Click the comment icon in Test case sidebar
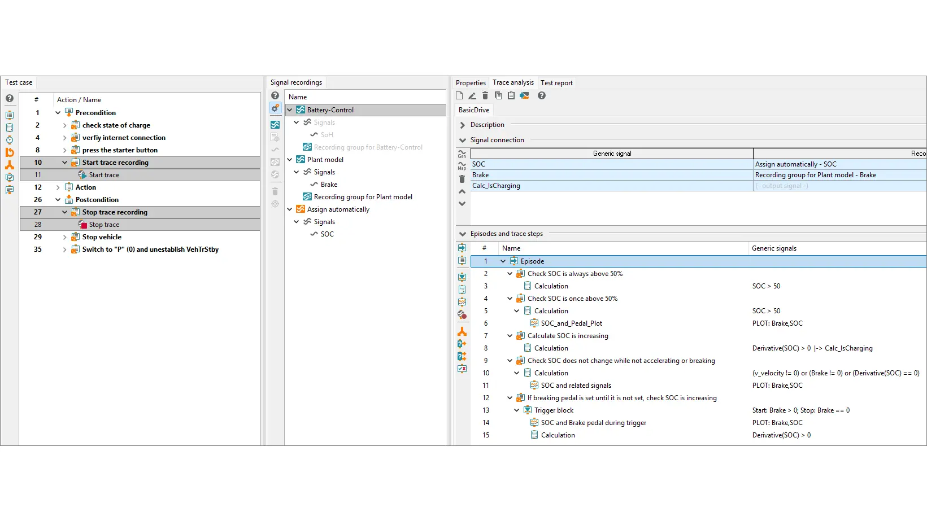Viewport: 927px width, 521px height. (10, 190)
